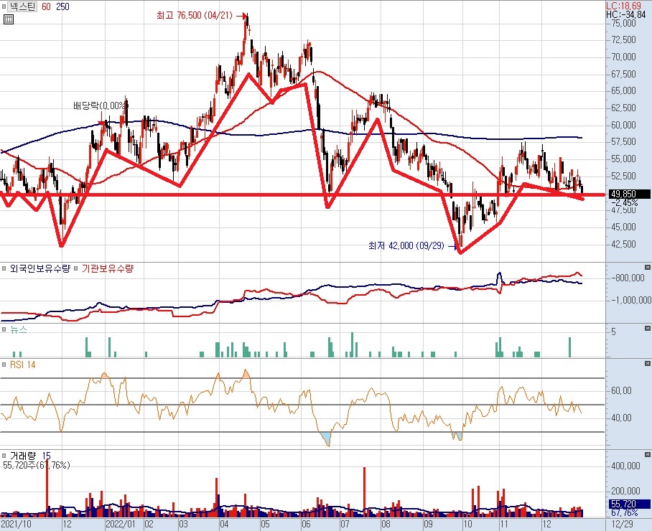Click the 외국인보유수량 legend label
The height and width of the screenshot is (531, 652).
40,268
